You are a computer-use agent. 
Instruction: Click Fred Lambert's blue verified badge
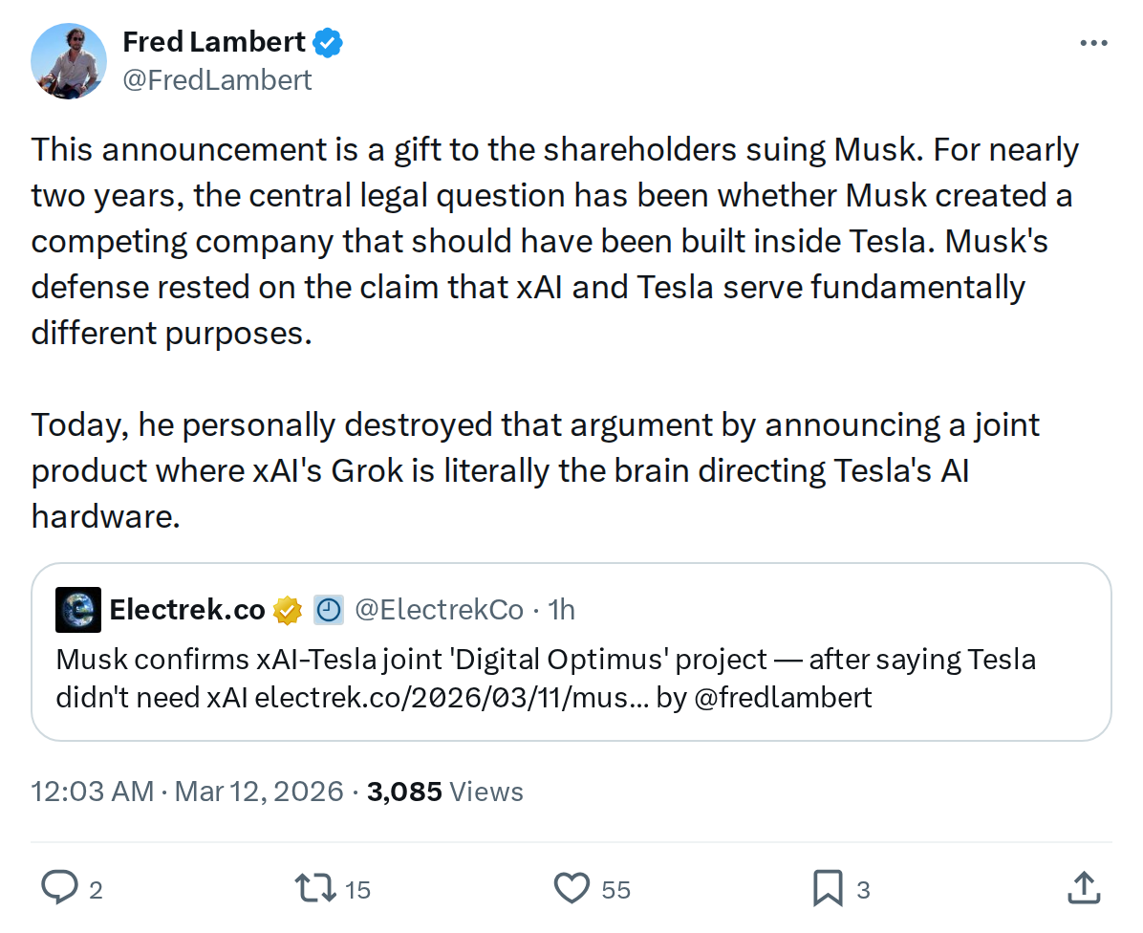[328, 41]
